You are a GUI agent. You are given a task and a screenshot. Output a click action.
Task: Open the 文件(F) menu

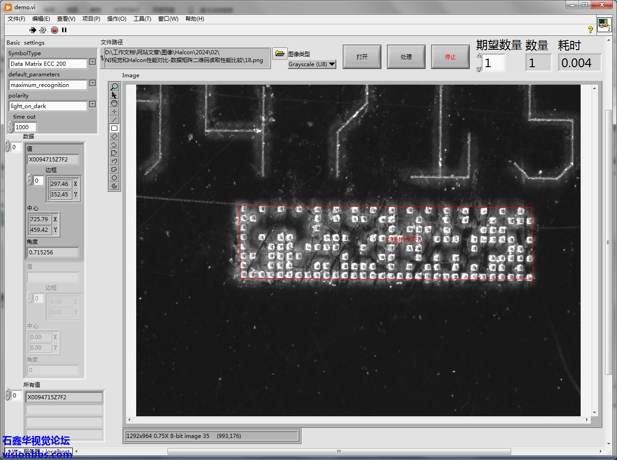[16, 19]
